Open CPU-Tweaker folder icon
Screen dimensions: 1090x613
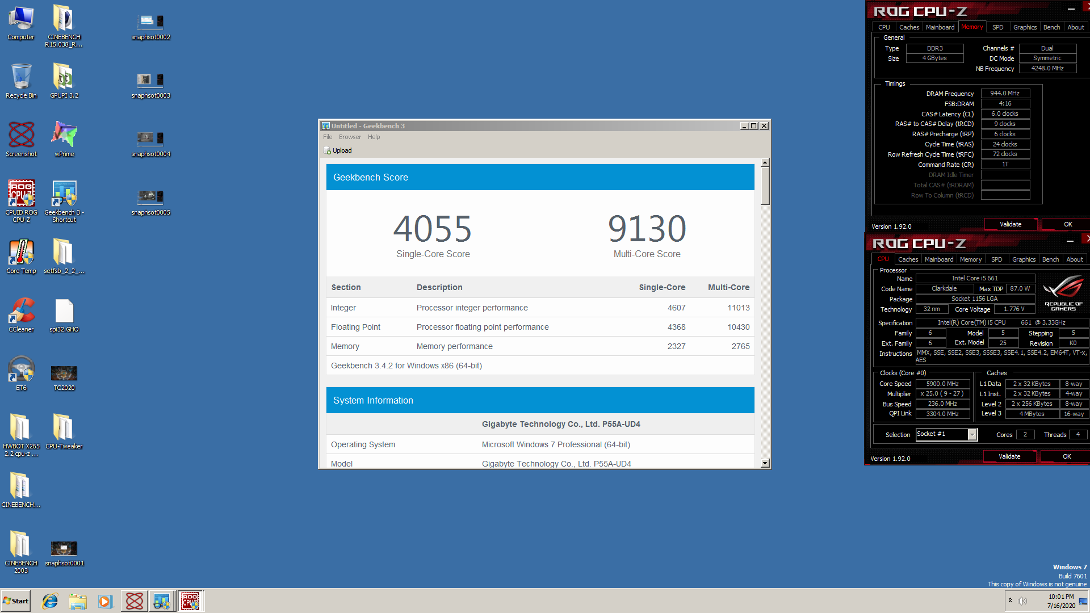(x=64, y=432)
